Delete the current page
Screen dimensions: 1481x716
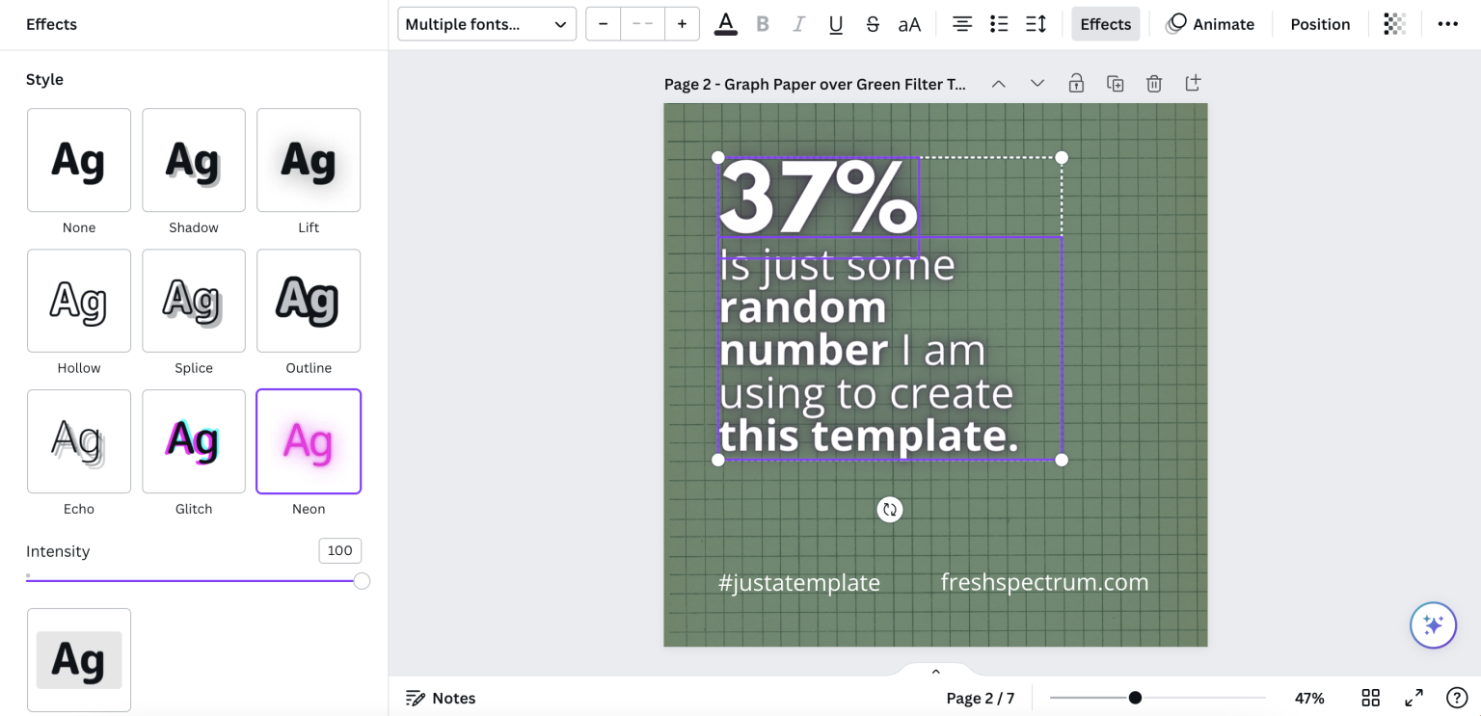(1154, 84)
